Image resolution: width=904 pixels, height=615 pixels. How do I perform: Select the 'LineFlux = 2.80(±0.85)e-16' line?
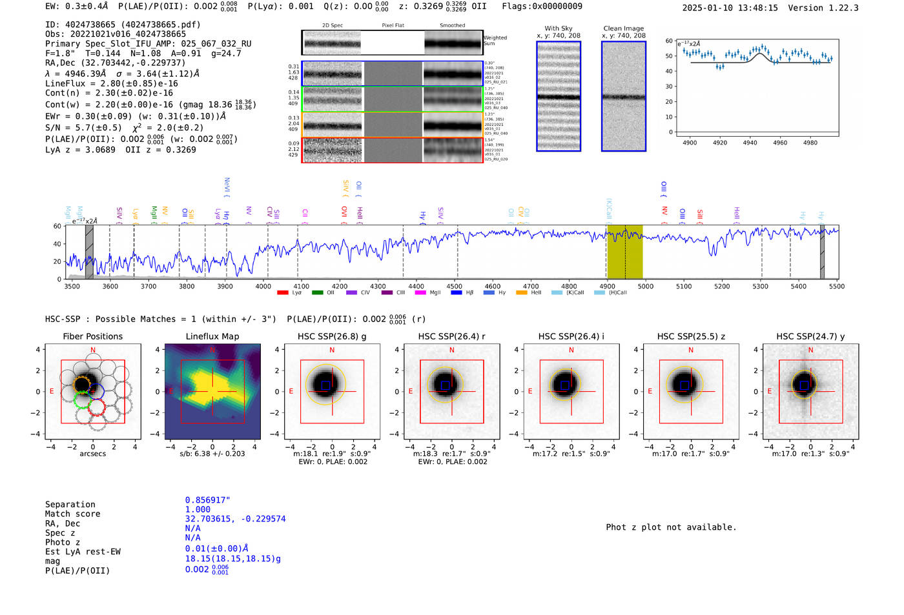coord(112,84)
